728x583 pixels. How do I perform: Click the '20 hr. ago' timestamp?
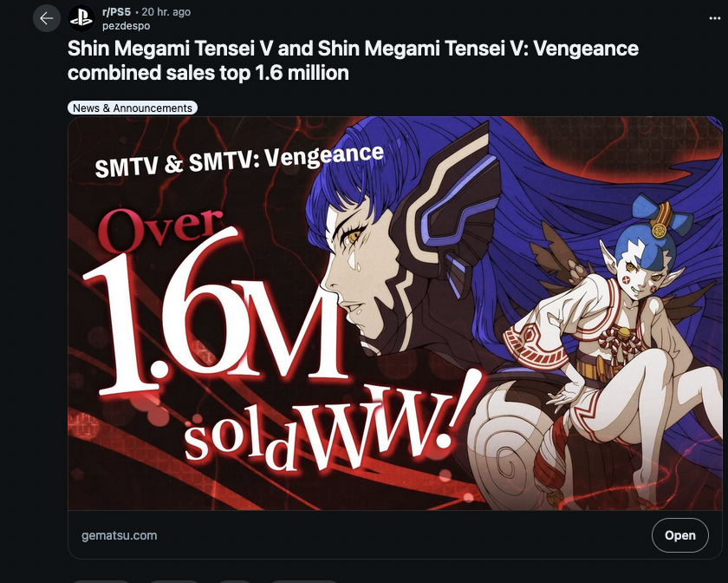coord(166,11)
